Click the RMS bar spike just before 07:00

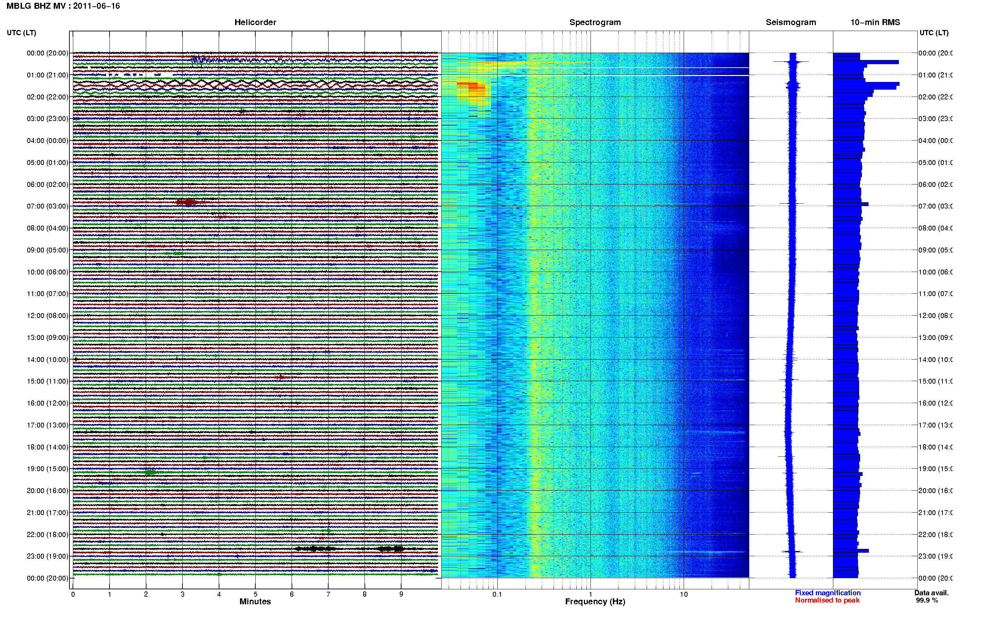tap(850, 204)
